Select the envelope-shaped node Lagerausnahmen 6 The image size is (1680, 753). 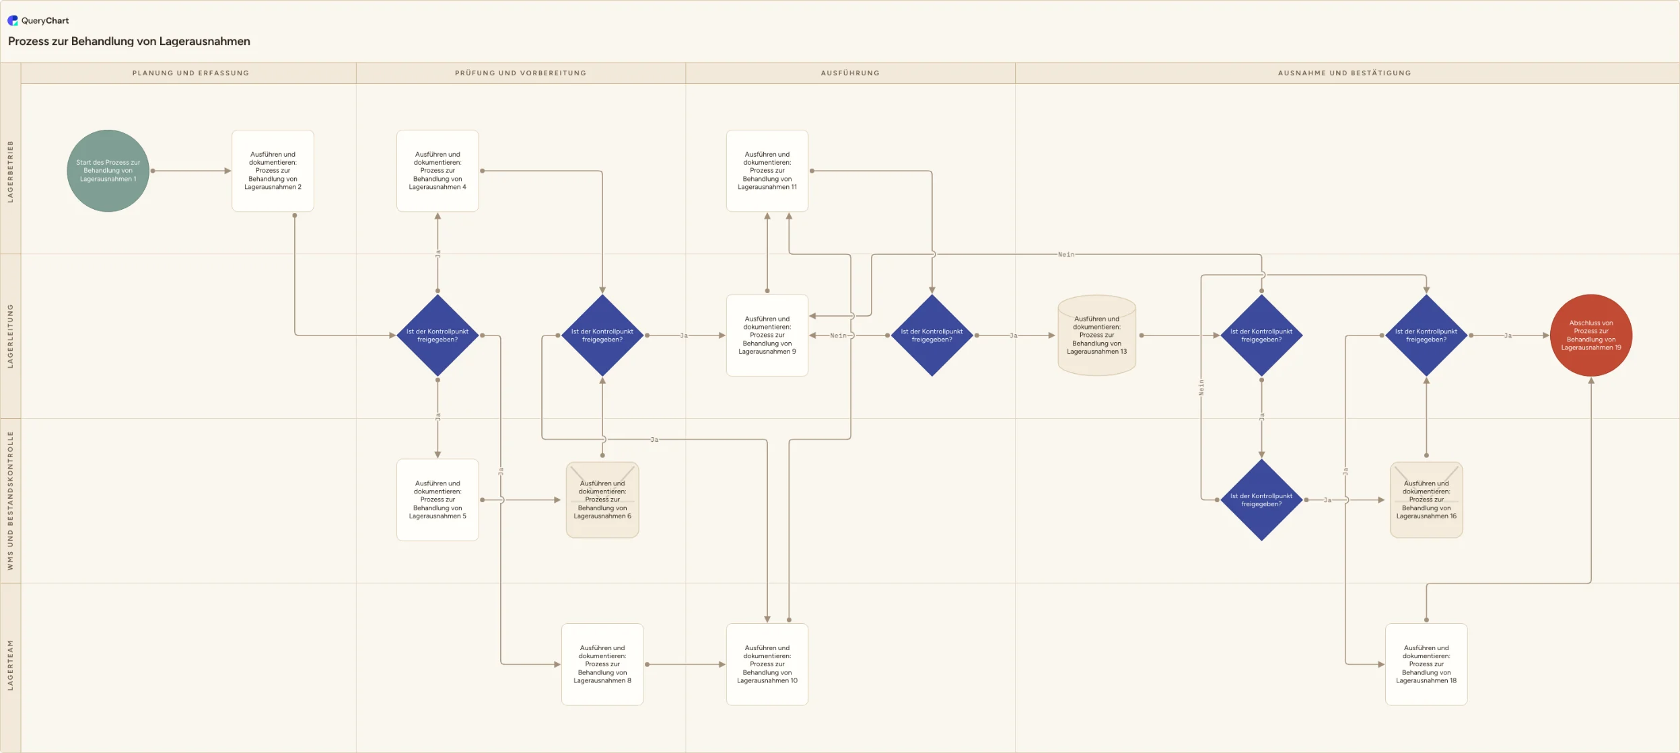coord(602,500)
